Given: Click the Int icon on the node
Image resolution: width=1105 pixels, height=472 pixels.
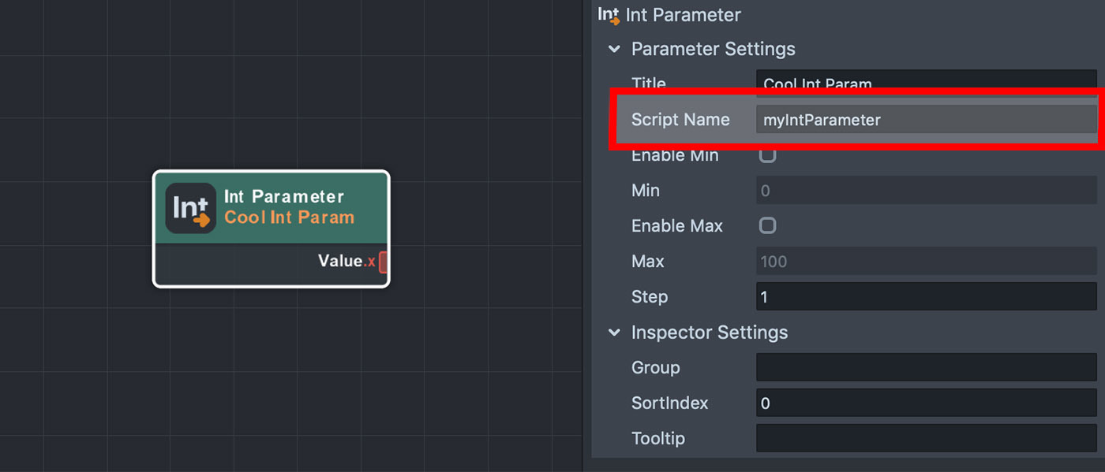Looking at the screenshot, I should point(191,208).
